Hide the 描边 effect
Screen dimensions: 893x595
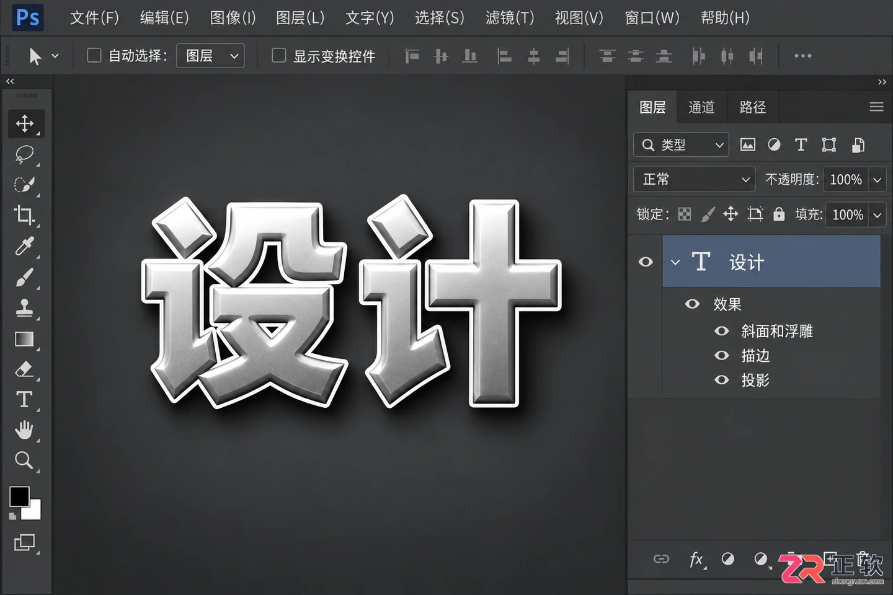point(722,355)
